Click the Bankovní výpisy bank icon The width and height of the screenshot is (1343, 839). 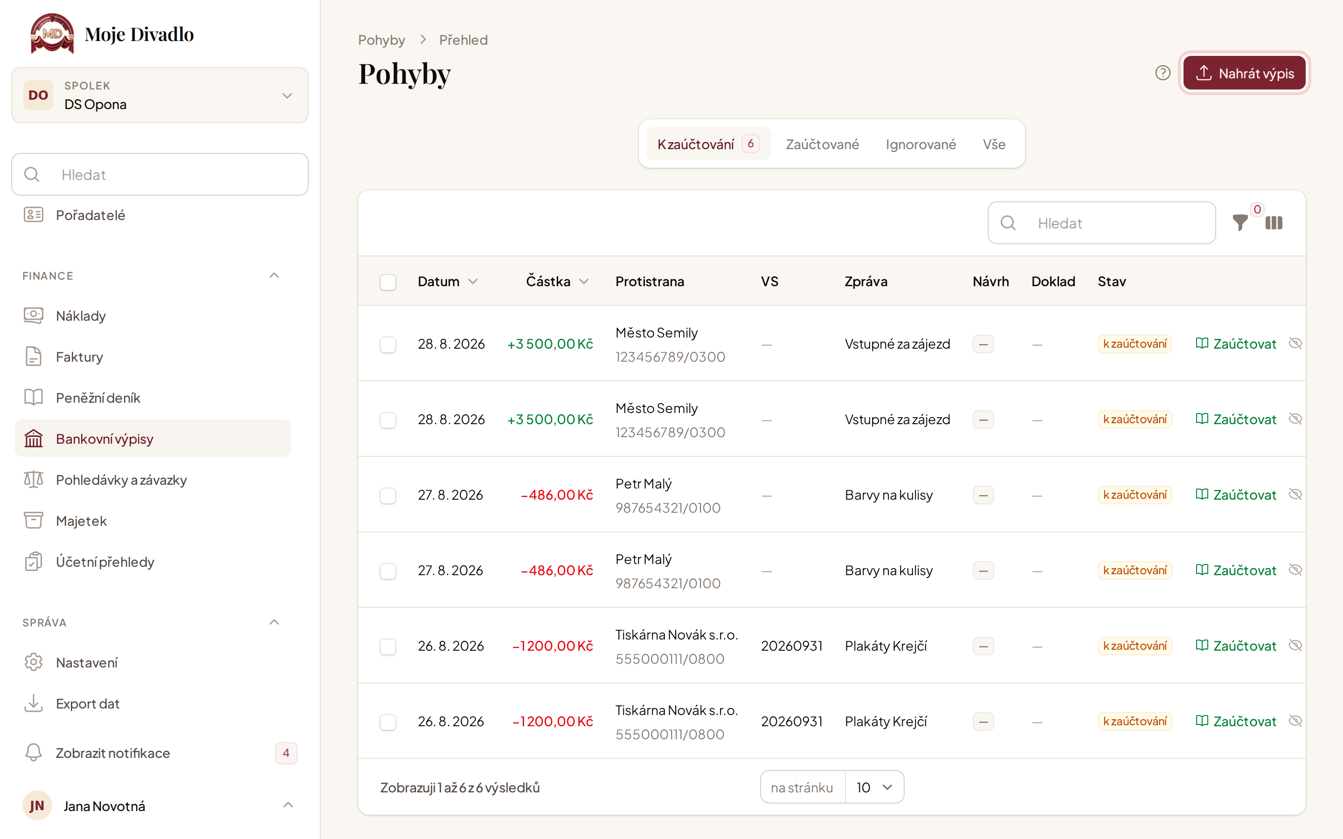point(33,439)
